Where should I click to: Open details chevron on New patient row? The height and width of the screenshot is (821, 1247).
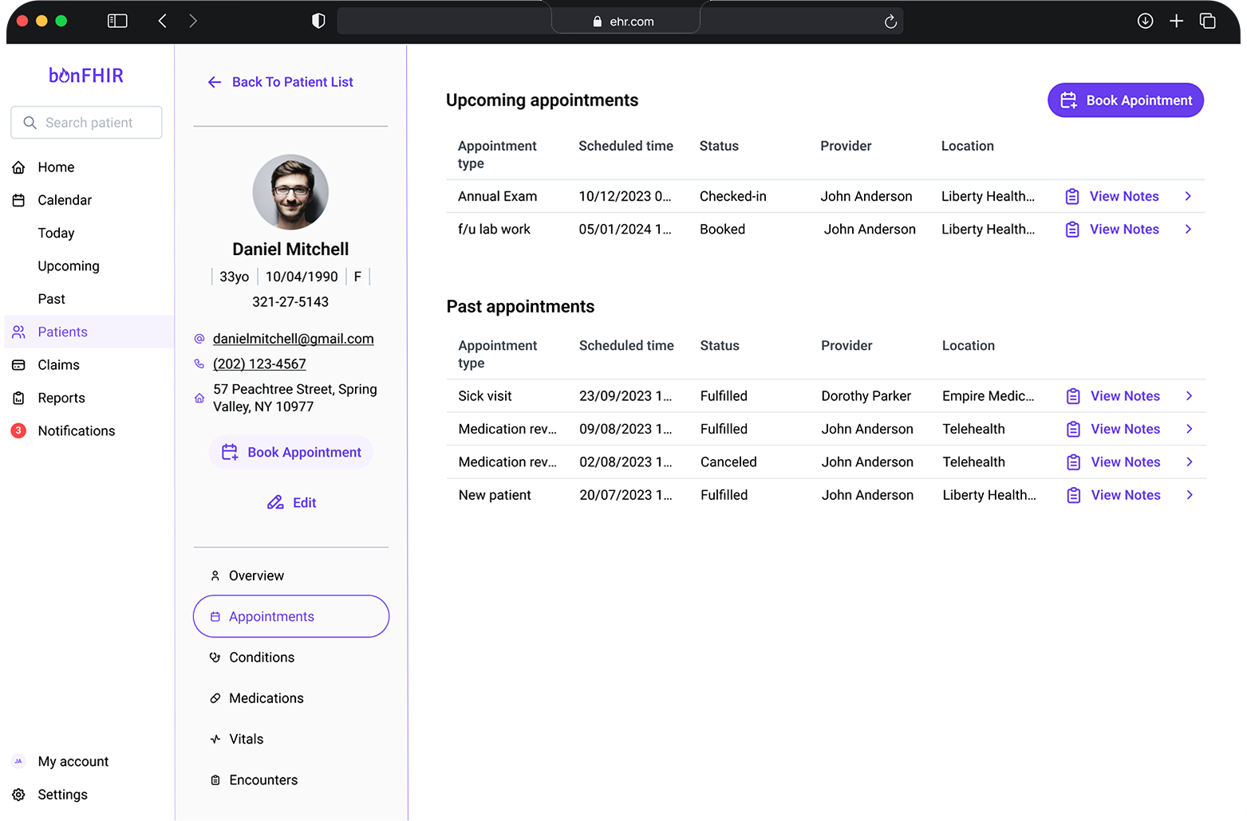coord(1189,494)
